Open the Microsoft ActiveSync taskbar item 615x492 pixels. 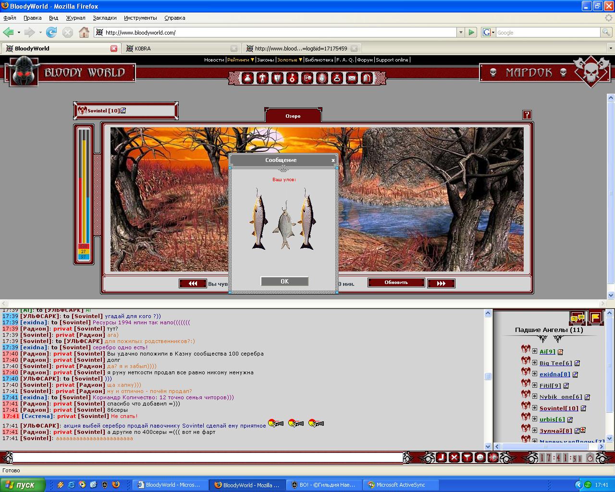[400, 485]
